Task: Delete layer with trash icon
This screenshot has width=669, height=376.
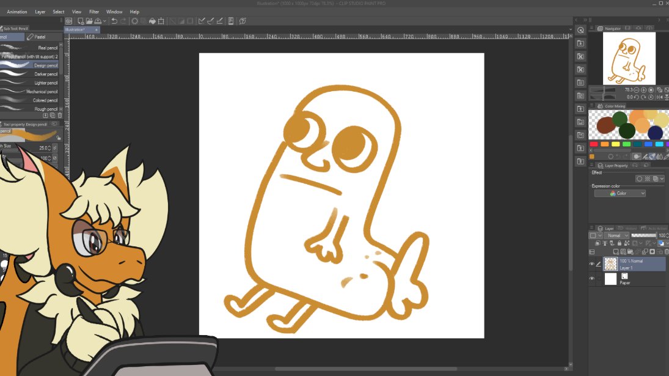Action: (667, 252)
